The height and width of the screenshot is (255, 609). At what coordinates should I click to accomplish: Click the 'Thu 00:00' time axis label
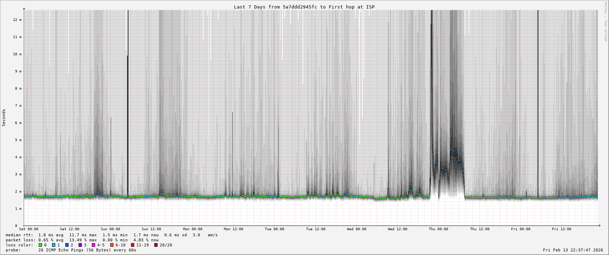coord(438,229)
